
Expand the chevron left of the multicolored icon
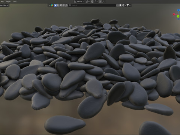[x=49, y=5]
